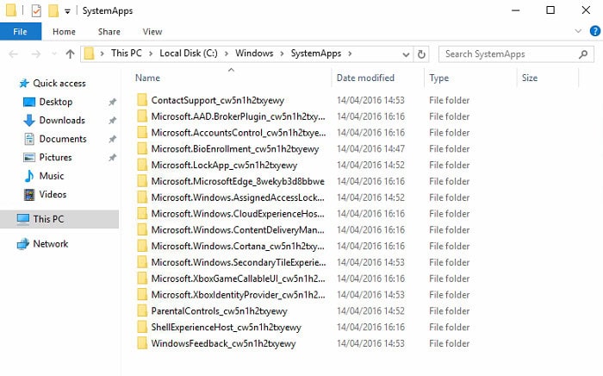Screen dimensions: 603x376
Task: Click the pin icon next to Downloads
Action: click(112, 121)
